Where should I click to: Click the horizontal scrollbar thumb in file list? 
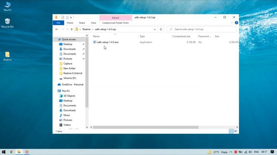point(146,127)
